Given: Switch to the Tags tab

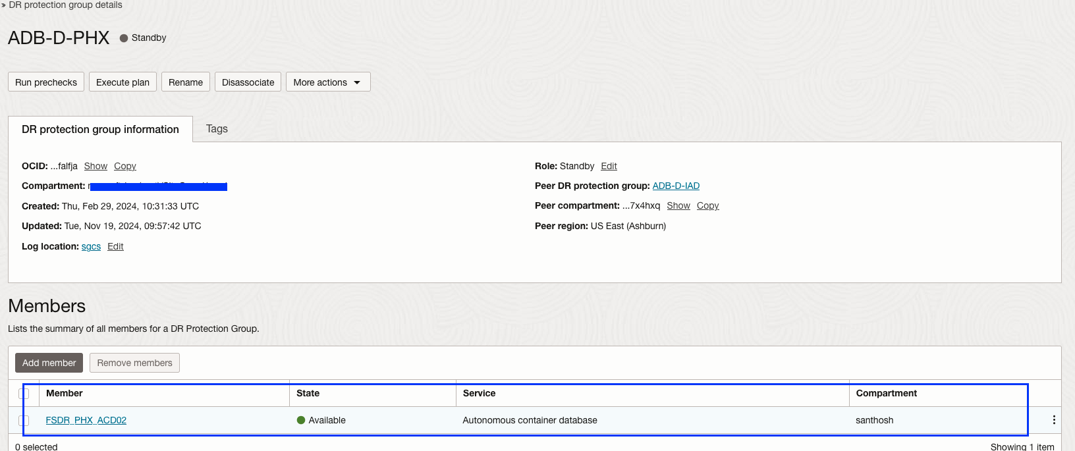Looking at the screenshot, I should pos(217,129).
